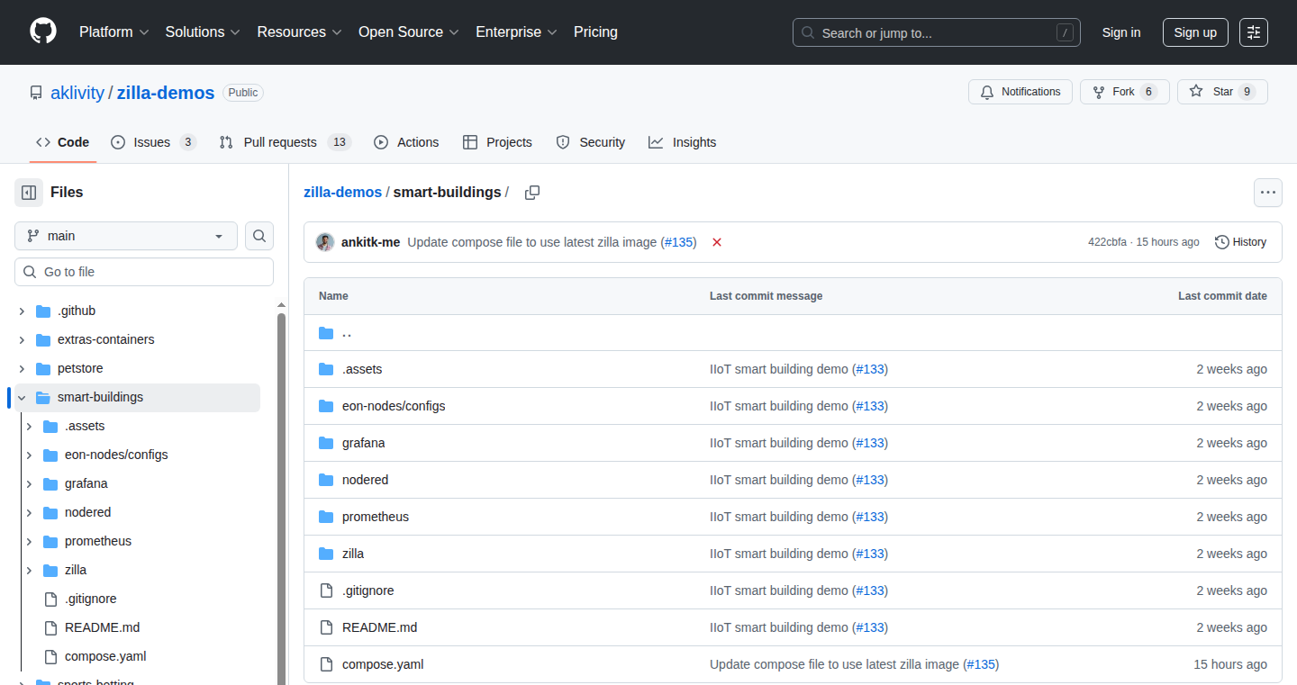Focus the Go to file input
Screen dimensions: 1297x685
(144, 272)
